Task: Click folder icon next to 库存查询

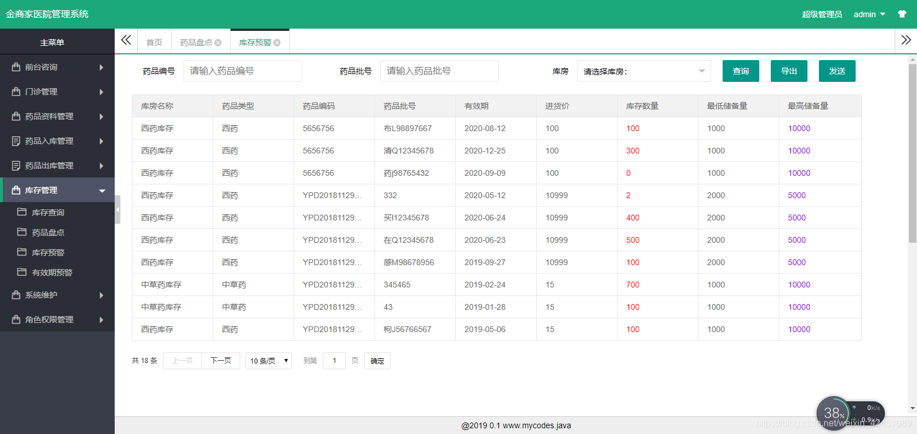Action: click(22, 212)
